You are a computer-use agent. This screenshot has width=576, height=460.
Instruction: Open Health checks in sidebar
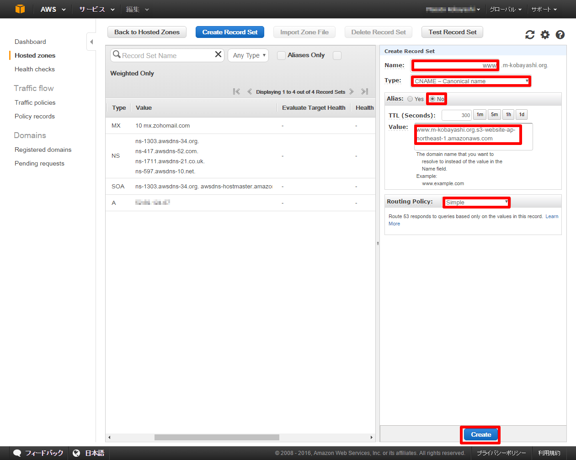click(35, 69)
